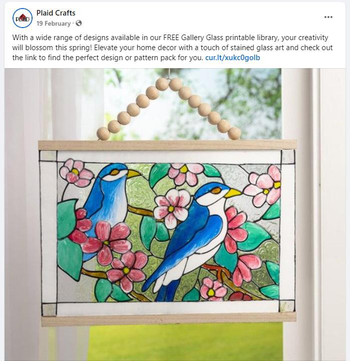350x361 pixels.
Task: Click the white center blossom in artwork
Action: (x=171, y=209)
